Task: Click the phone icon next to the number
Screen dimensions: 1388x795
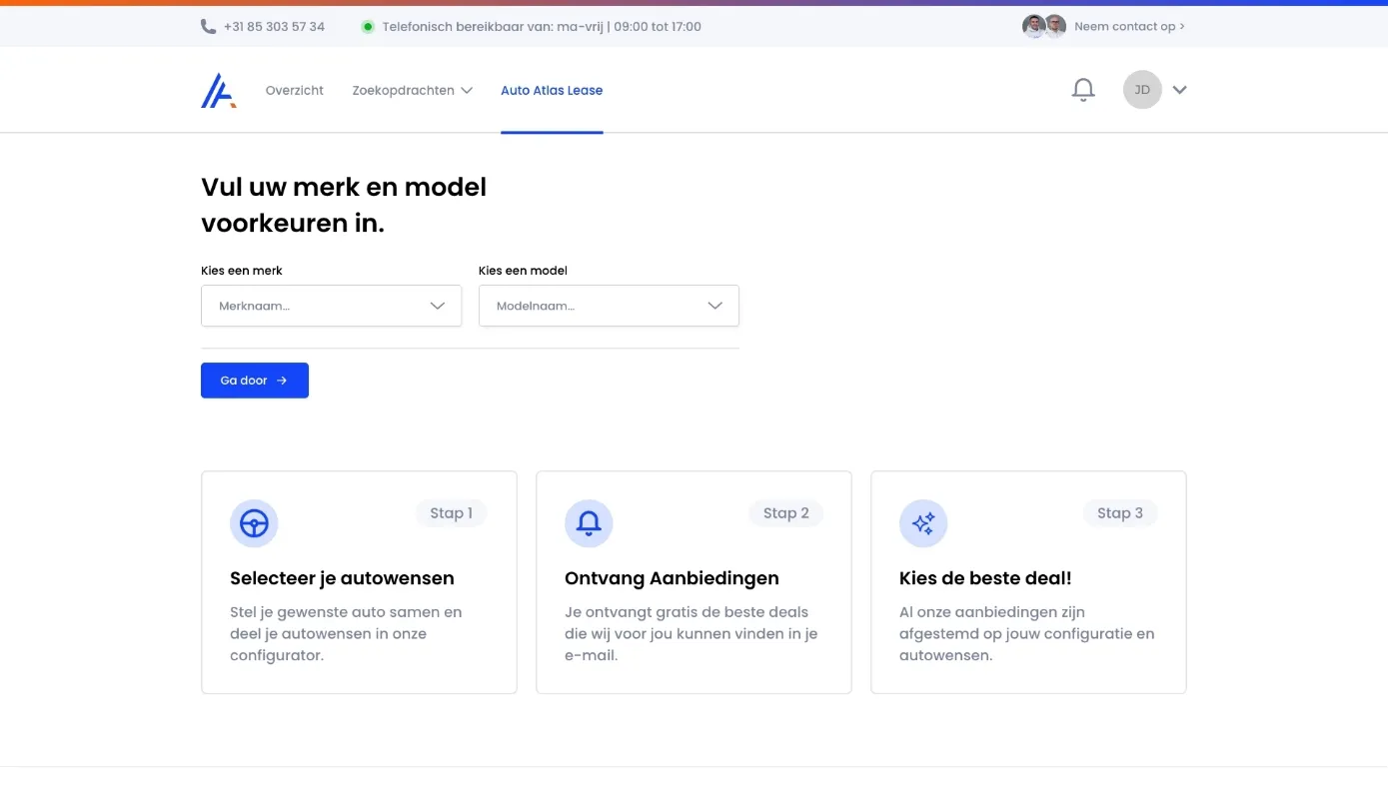Action: (x=207, y=26)
